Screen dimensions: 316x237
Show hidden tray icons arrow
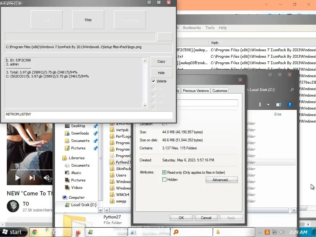tap(260, 232)
